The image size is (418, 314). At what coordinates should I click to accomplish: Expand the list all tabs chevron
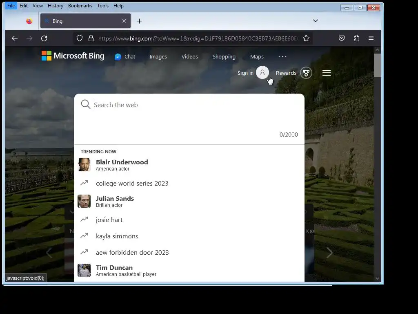316,21
